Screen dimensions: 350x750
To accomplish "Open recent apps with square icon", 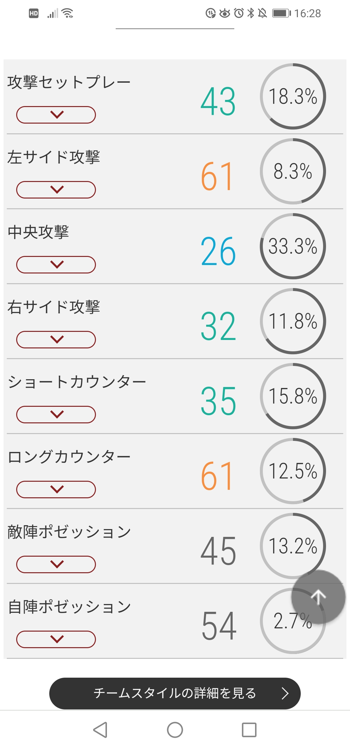I will pyautogui.click(x=249, y=730).
